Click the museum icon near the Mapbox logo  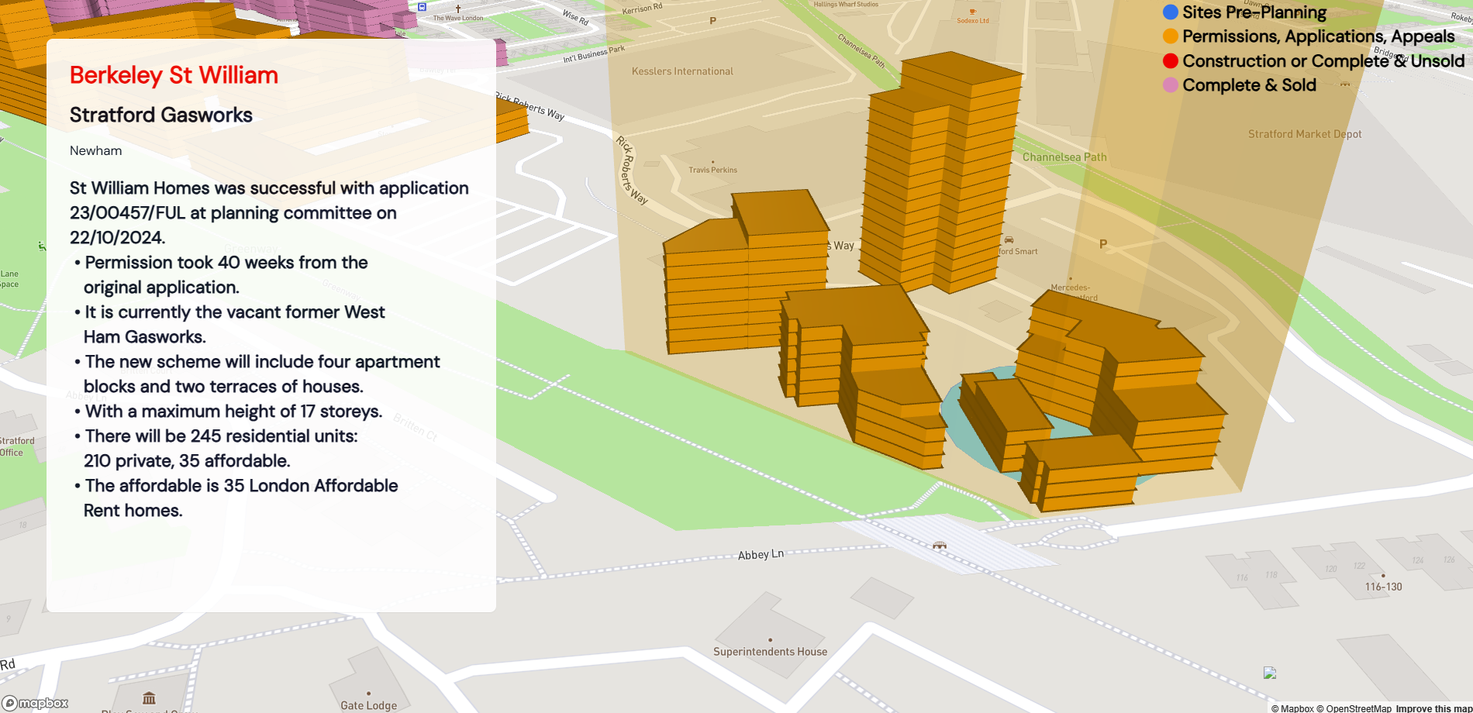coord(149,698)
